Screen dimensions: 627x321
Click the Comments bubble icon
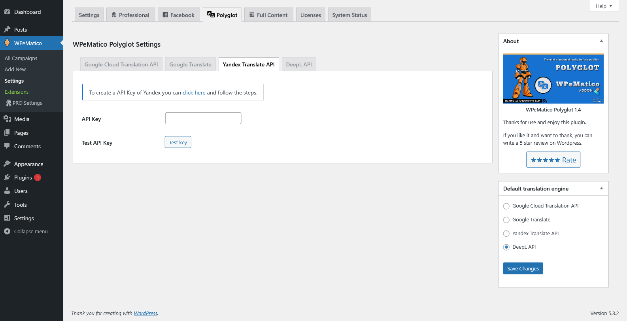point(7,146)
